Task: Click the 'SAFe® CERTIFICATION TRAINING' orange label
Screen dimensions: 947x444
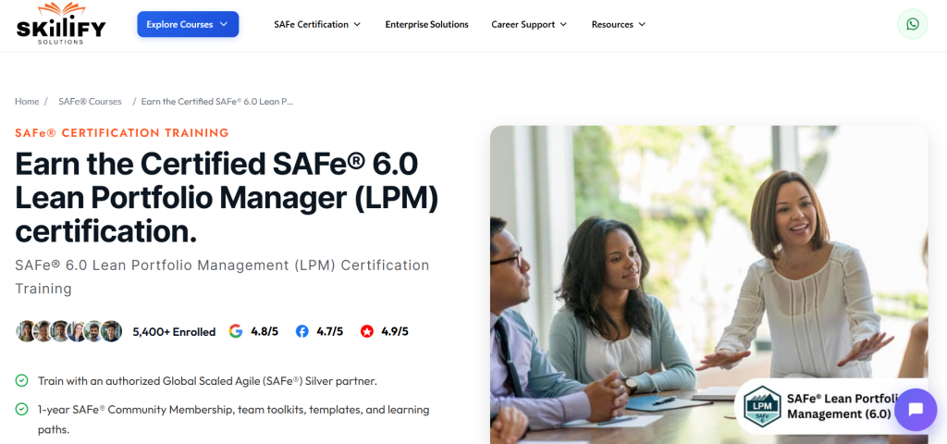Action: (122, 133)
